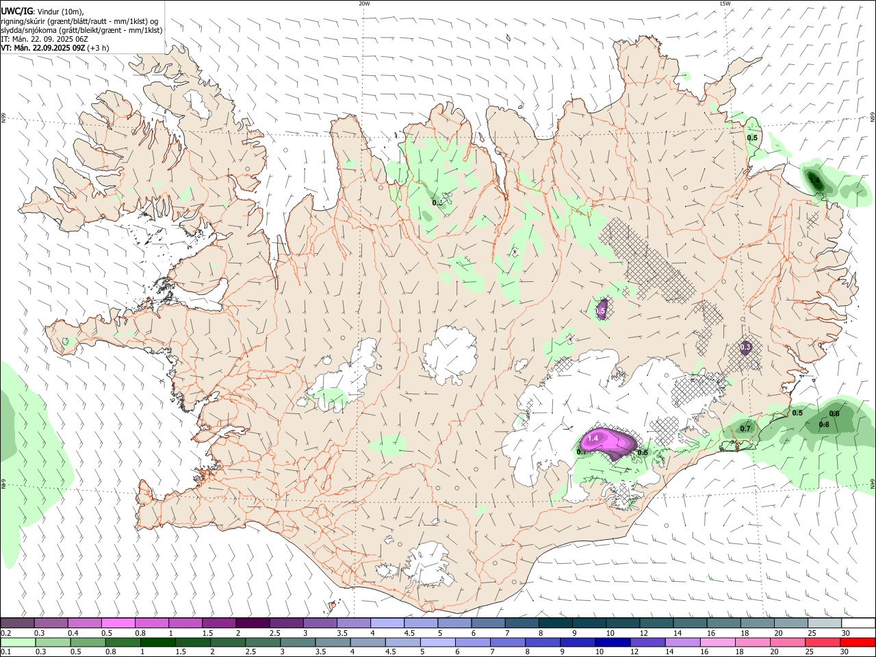This screenshot has width=876, height=657.
Task: Pick the 0.2 swatch in the upper snow legend
Action: coord(17,623)
